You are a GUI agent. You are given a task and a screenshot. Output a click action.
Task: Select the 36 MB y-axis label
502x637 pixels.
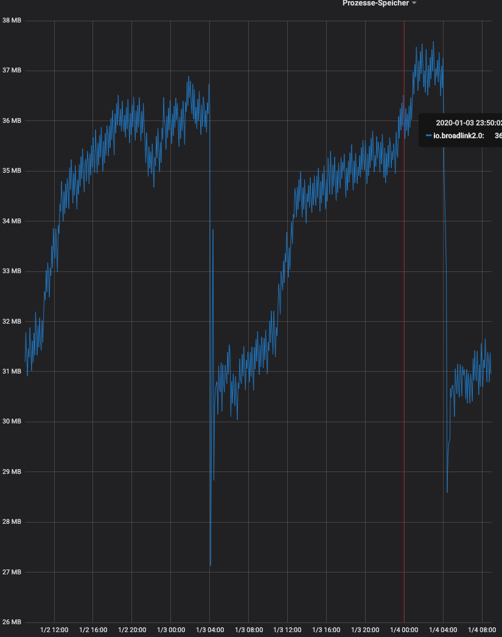coord(12,120)
